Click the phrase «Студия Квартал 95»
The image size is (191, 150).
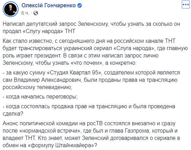[74, 73]
